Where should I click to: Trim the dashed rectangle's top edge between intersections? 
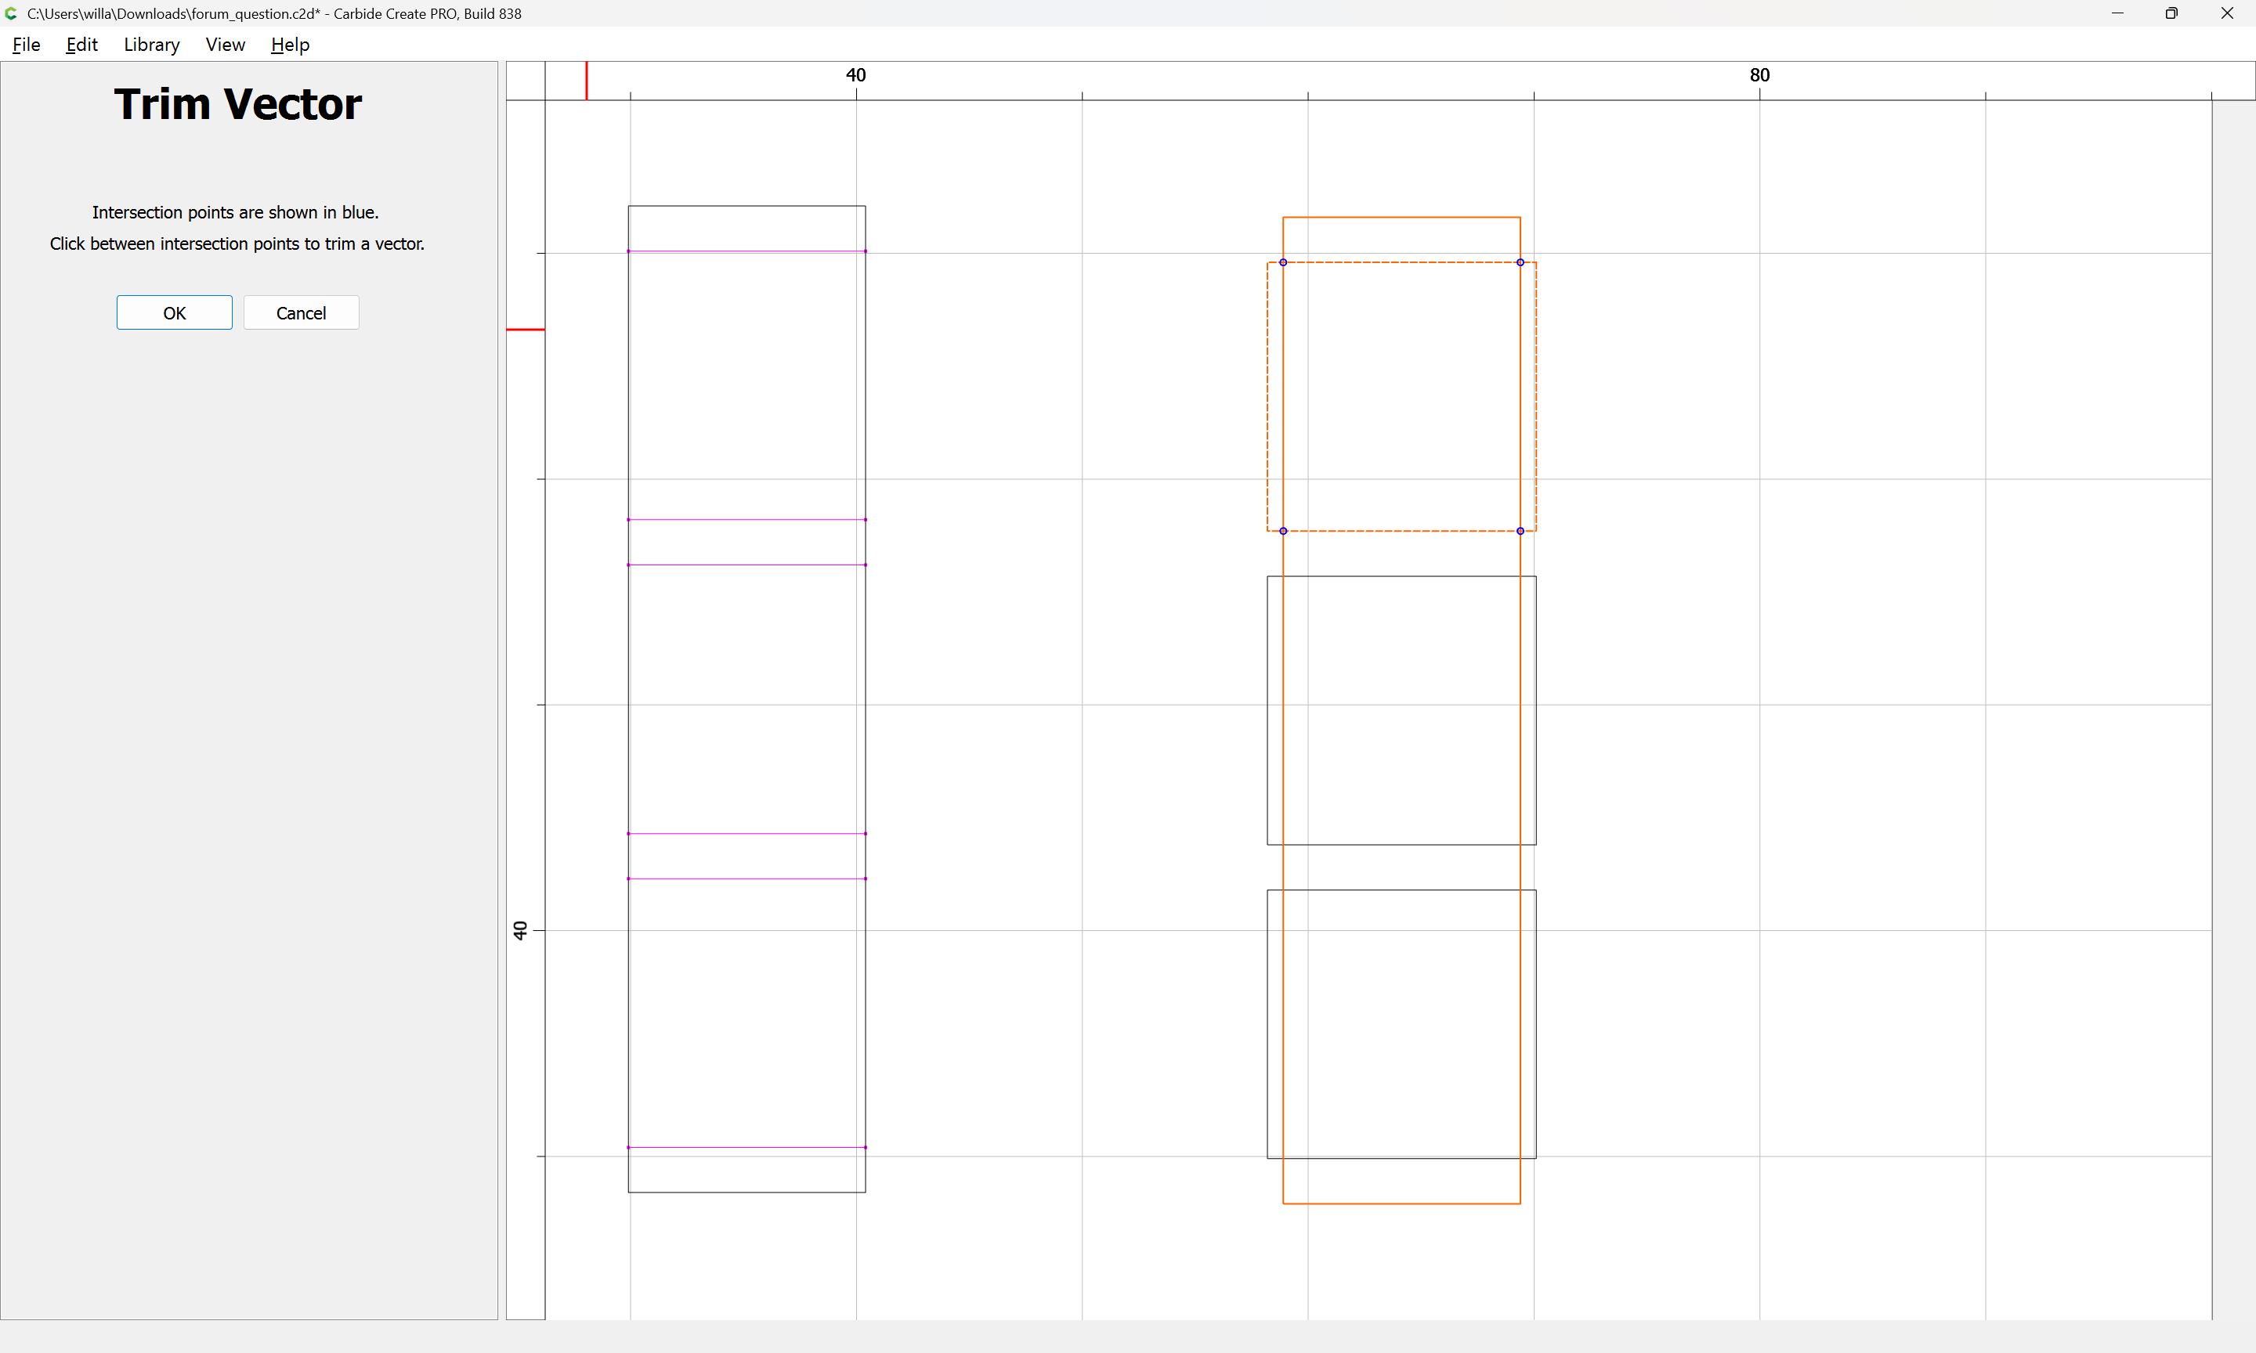(1401, 262)
